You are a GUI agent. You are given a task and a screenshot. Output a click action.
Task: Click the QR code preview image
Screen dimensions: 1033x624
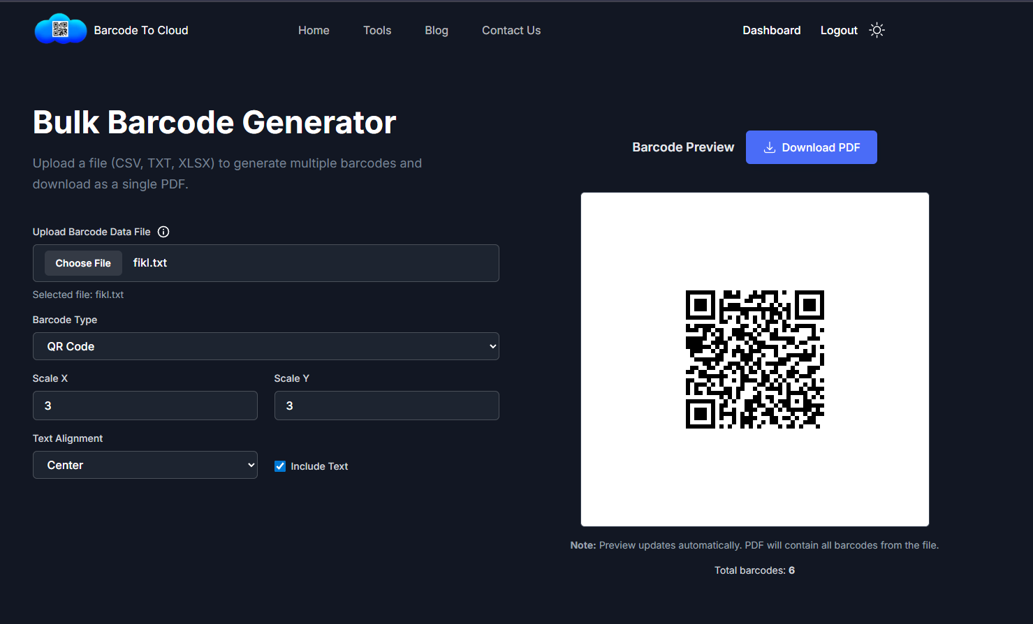click(755, 360)
